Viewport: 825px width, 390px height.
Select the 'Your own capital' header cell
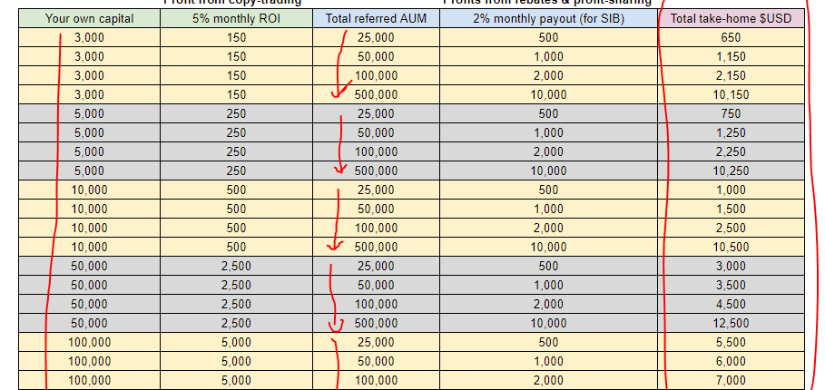(89, 18)
